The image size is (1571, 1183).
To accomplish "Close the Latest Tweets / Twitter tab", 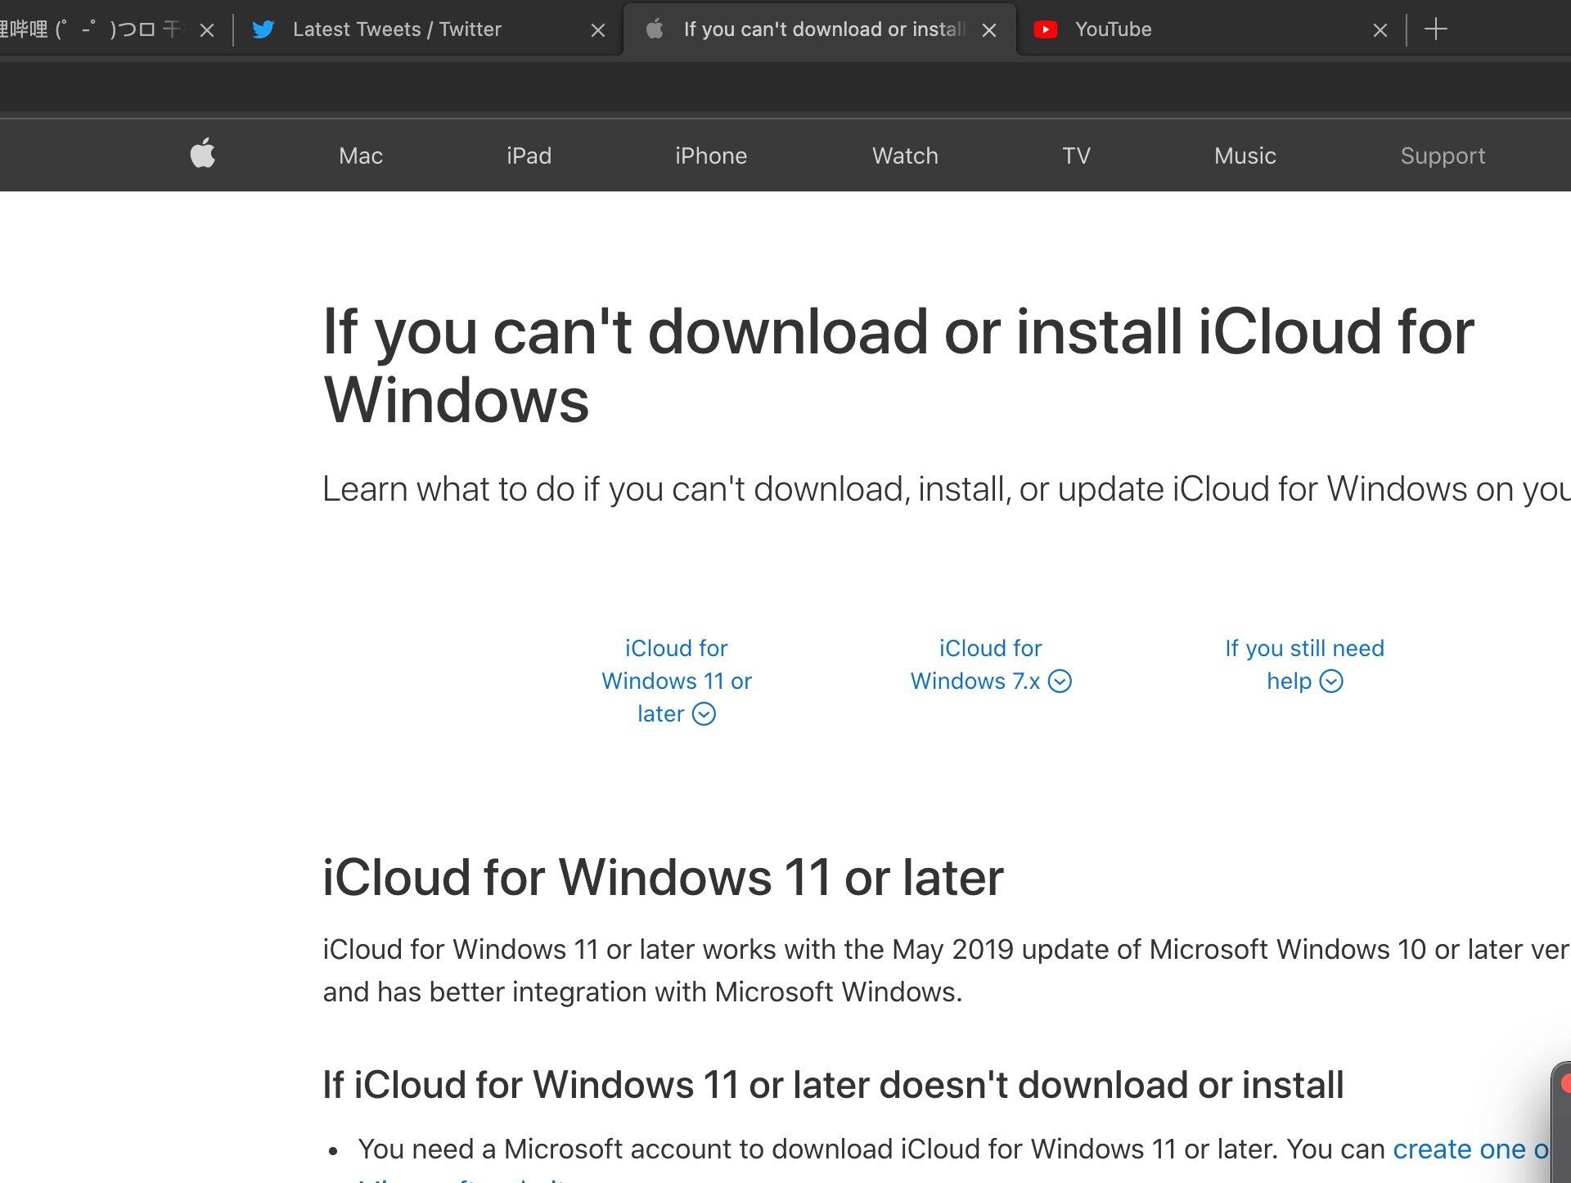I will (598, 31).
